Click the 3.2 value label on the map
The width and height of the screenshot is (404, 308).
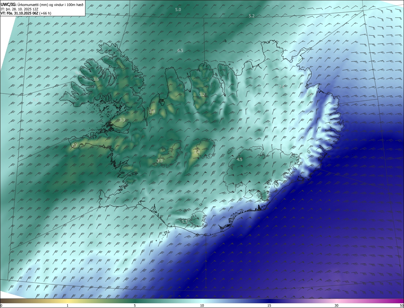202,94
